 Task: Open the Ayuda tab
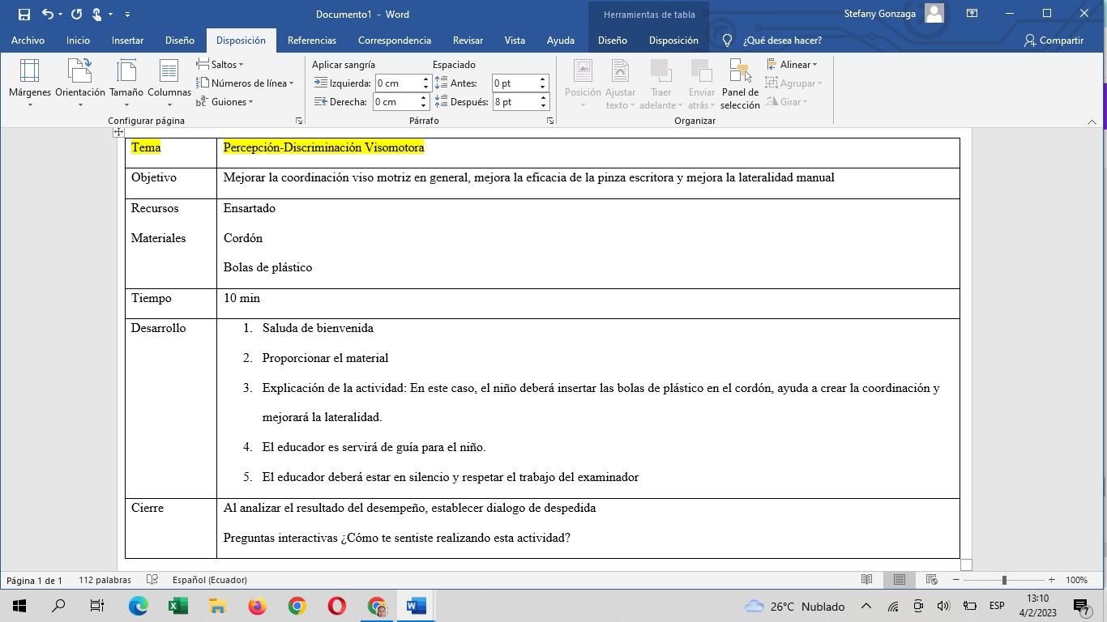point(561,40)
